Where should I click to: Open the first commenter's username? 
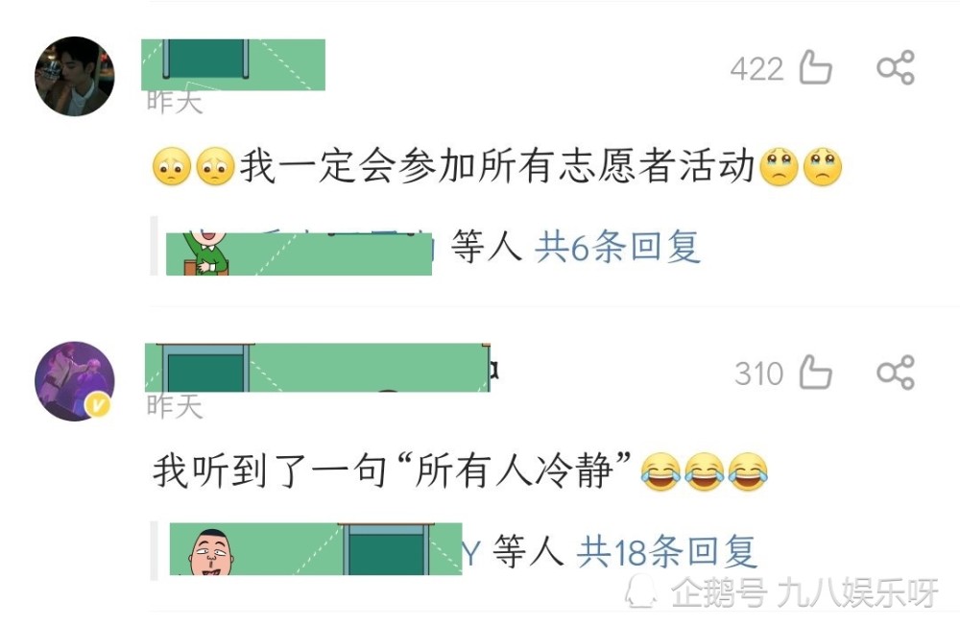[233, 64]
